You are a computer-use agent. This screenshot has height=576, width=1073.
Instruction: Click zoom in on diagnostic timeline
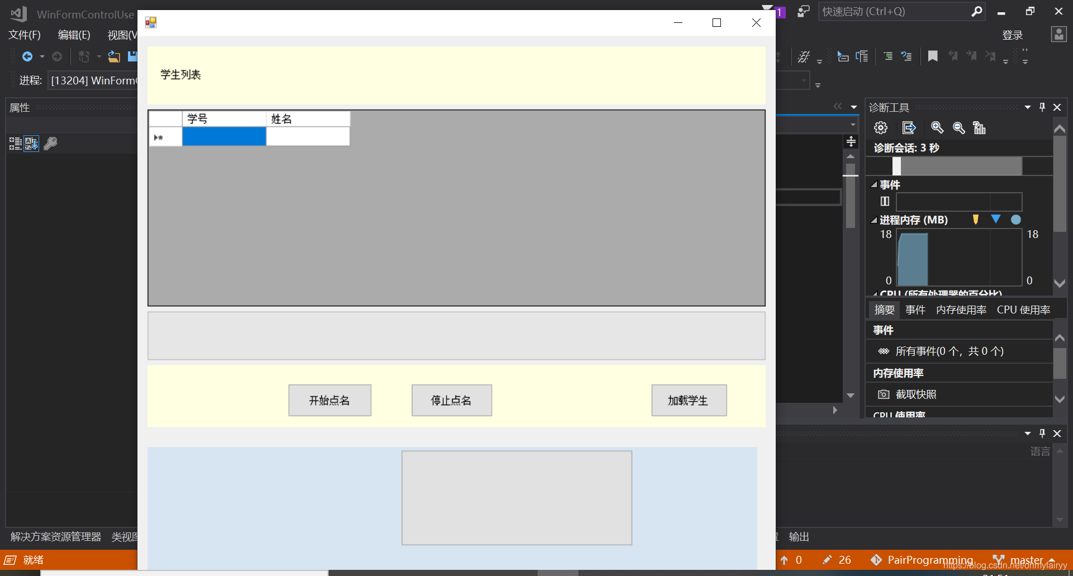tap(937, 128)
